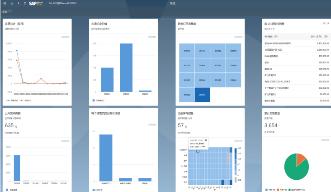Select the tallest bar in 每个销售员的业务伙伴数 chart

point(106,158)
